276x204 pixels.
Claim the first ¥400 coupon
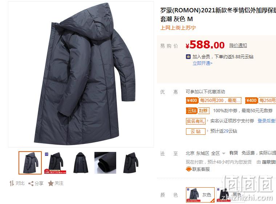point(214,101)
